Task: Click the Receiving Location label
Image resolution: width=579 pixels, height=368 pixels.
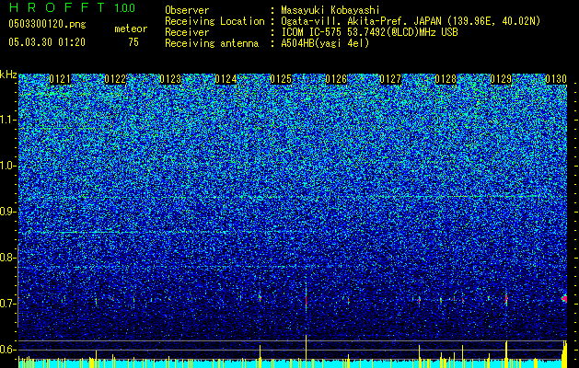Action: 214,21
